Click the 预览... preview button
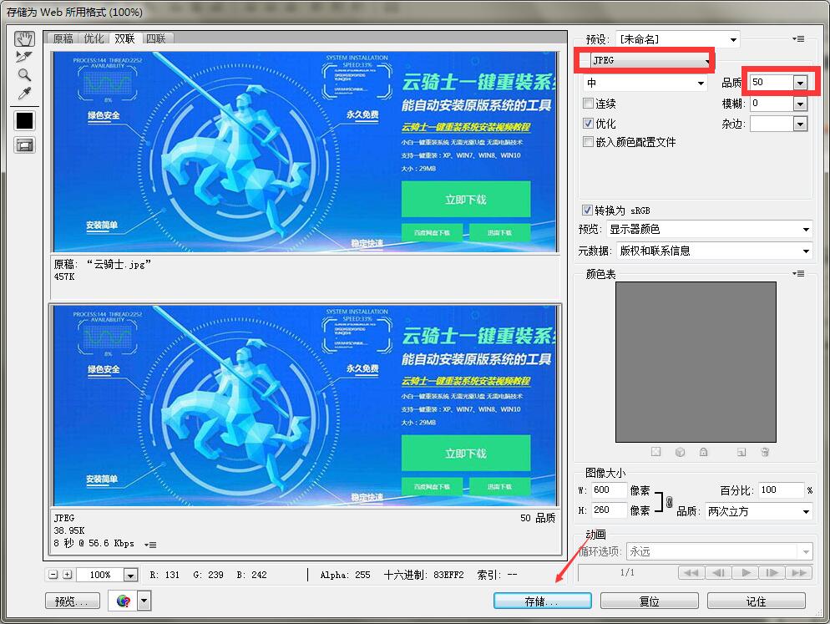This screenshot has height=624, width=830. pos(73,601)
